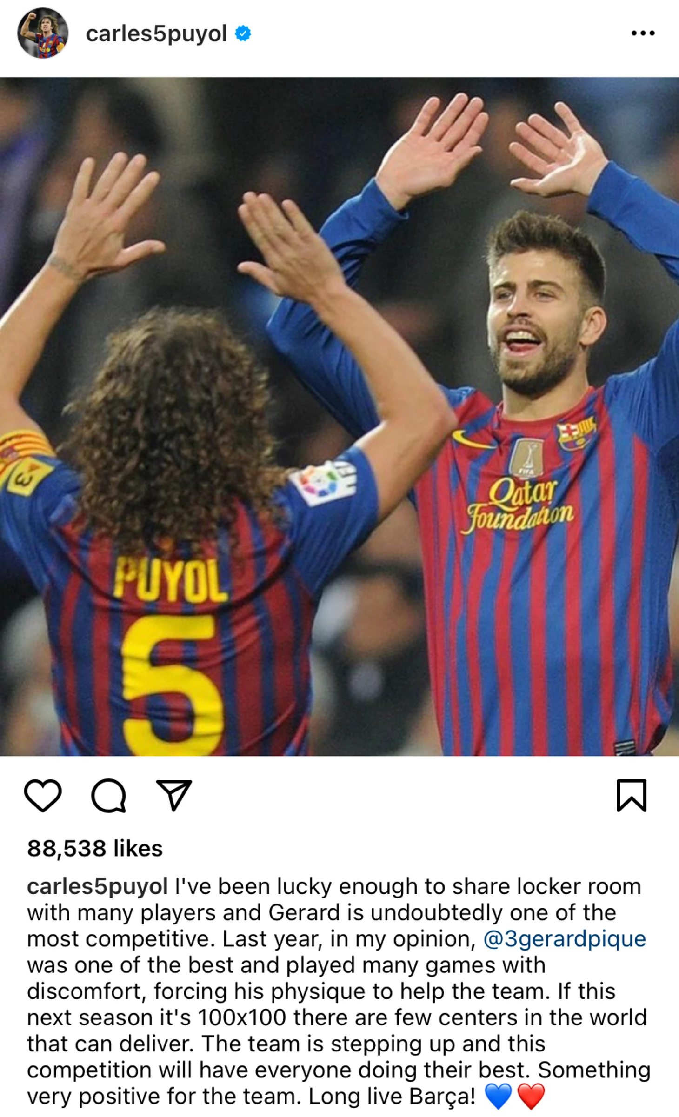The height and width of the screenshot is (1117, 679).
Task: View who liked via 88,538 likes
Action: click(x=95, y=848)
